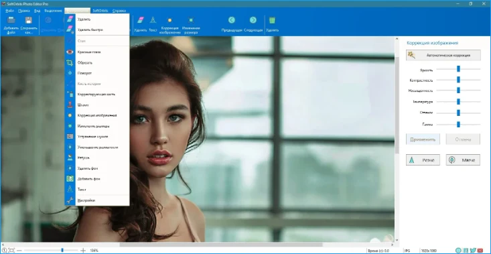Click the info circle icon in status bar
The image size is (491, 254).
tap(458, 250)
